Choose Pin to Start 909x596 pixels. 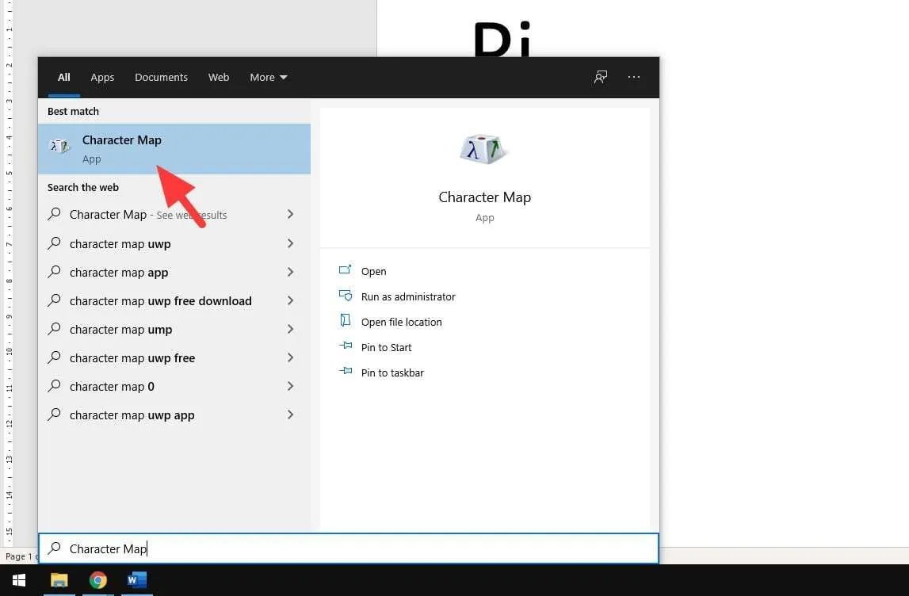386,347
